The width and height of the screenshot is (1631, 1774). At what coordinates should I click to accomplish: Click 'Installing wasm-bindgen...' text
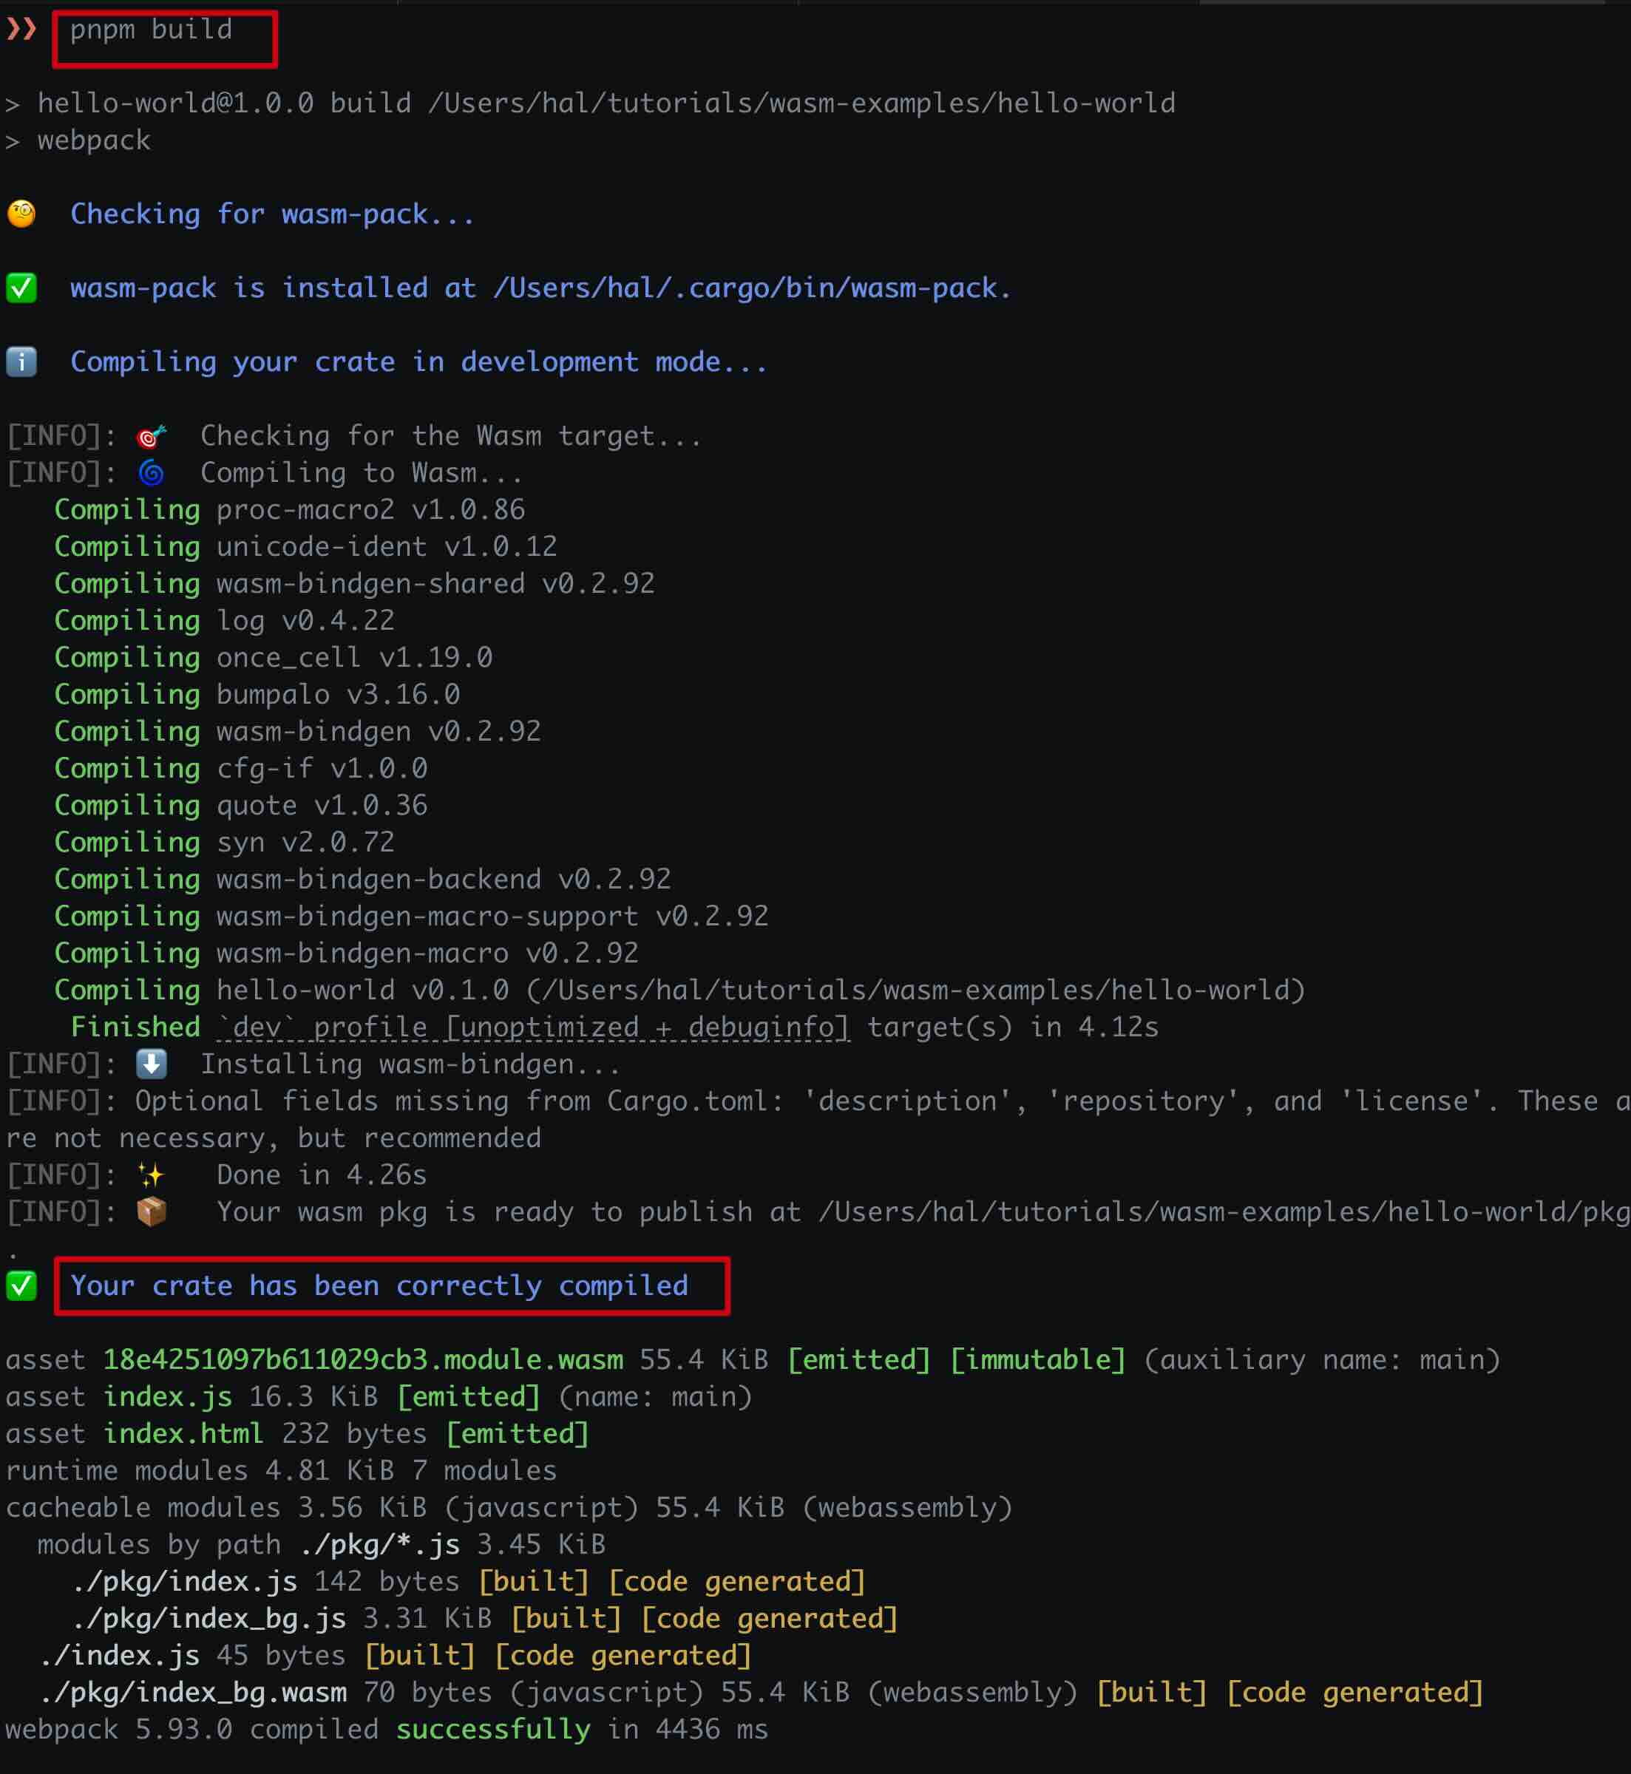click(x=410, y=1064)
